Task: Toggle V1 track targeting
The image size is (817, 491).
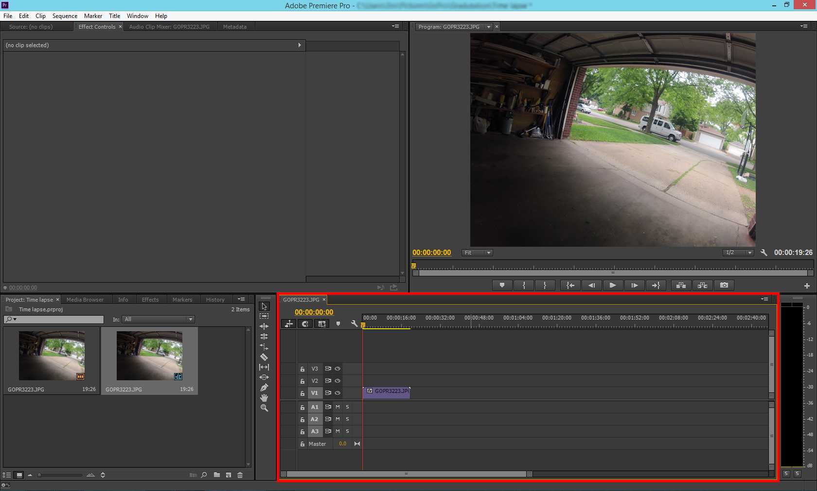Action: pyautogui.click(x=315, y=393)
